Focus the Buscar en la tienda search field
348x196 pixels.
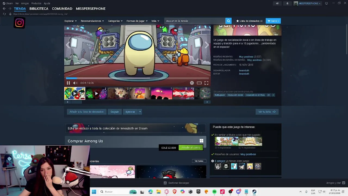point(195,21)
